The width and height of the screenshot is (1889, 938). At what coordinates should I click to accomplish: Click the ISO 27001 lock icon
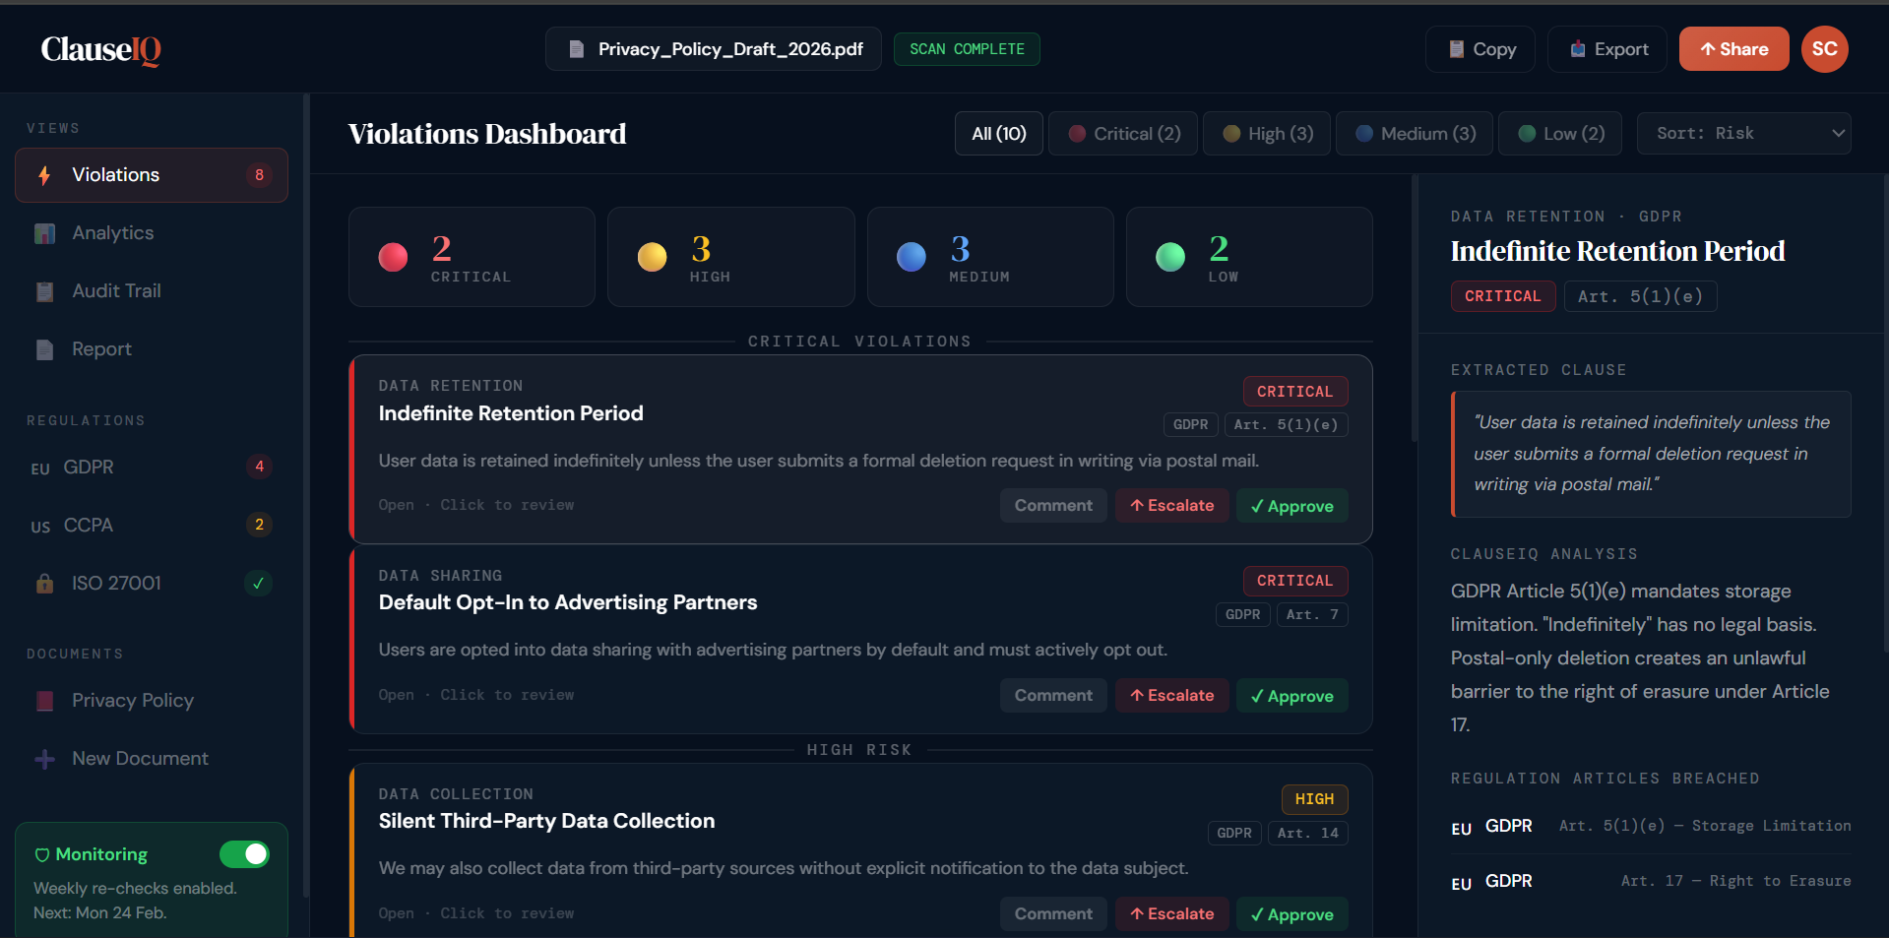tap(44, 584)
